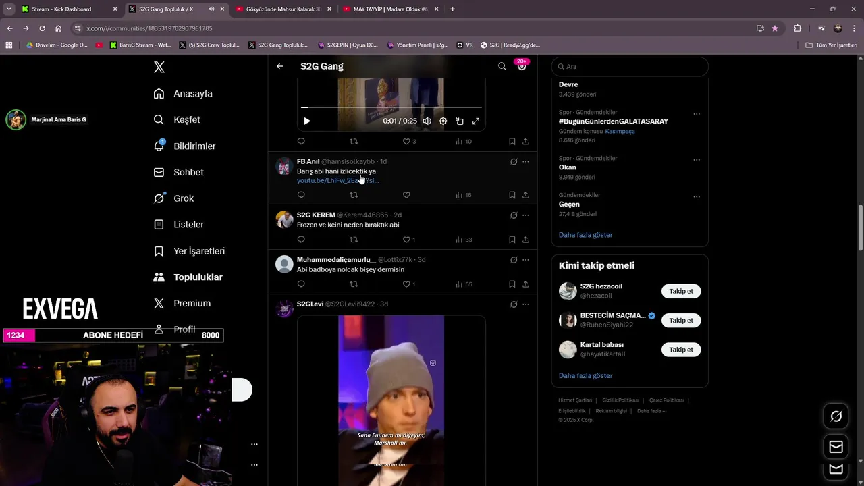Open more options for Galatasaray trend
The width and height of the screenshot is (864, 486).
(x=697, y=114)
